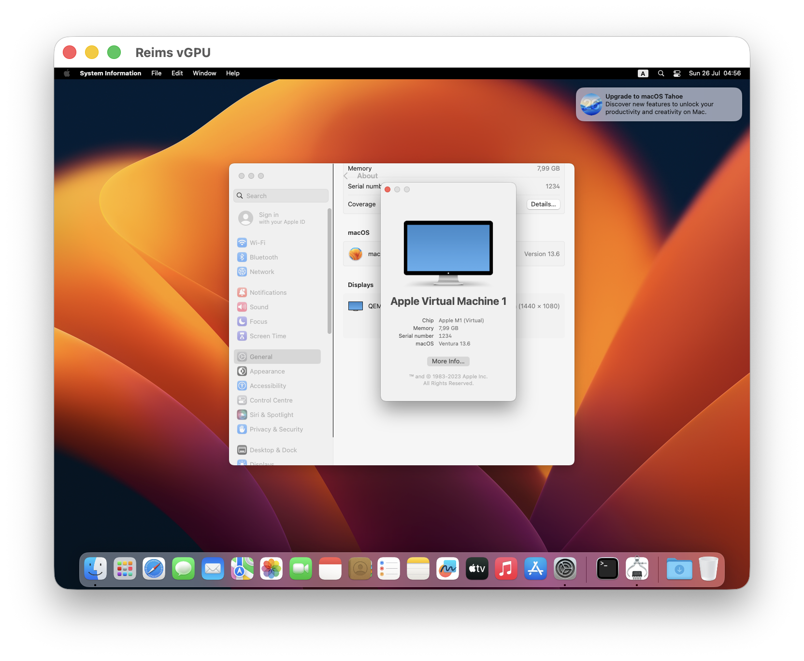Open App Store in dock
Image resolution: width=804 pixels, height=661 pixels.
click(x=536, y=569)
